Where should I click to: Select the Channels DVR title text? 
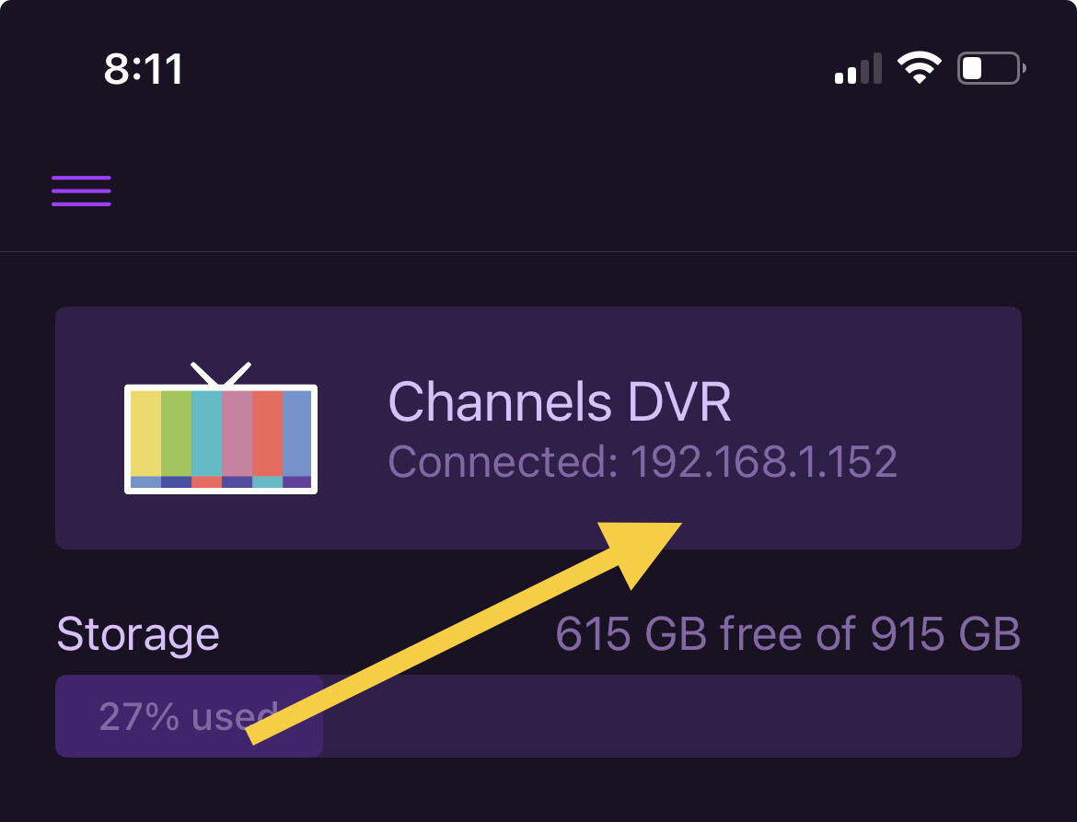tap(560, 402)
